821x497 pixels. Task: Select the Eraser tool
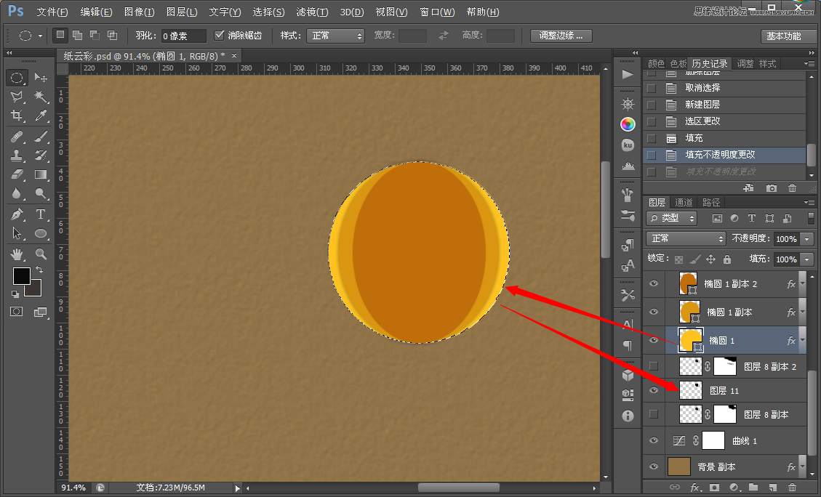pos(17,174)
